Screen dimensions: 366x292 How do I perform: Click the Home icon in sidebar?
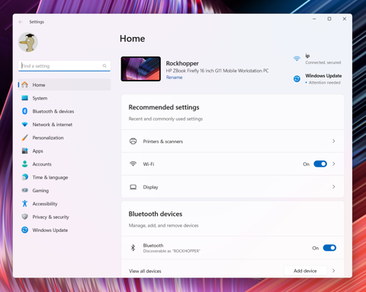coord(24,84)
